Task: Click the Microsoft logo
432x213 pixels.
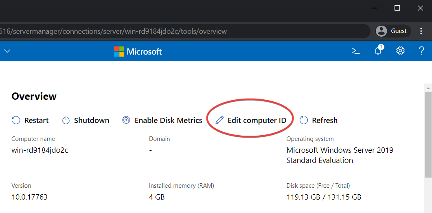Action: (138, 52)
